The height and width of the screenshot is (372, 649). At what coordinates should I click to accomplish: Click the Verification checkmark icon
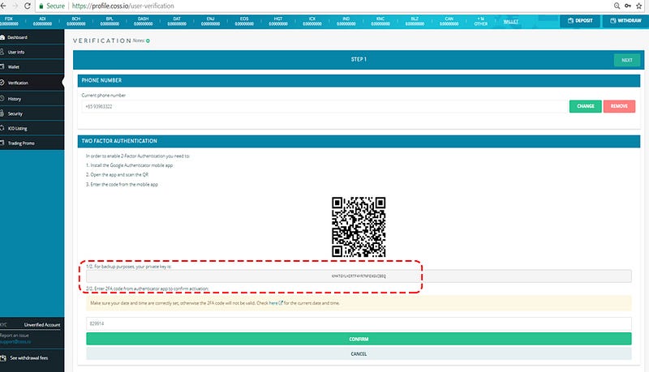point(2,83)
